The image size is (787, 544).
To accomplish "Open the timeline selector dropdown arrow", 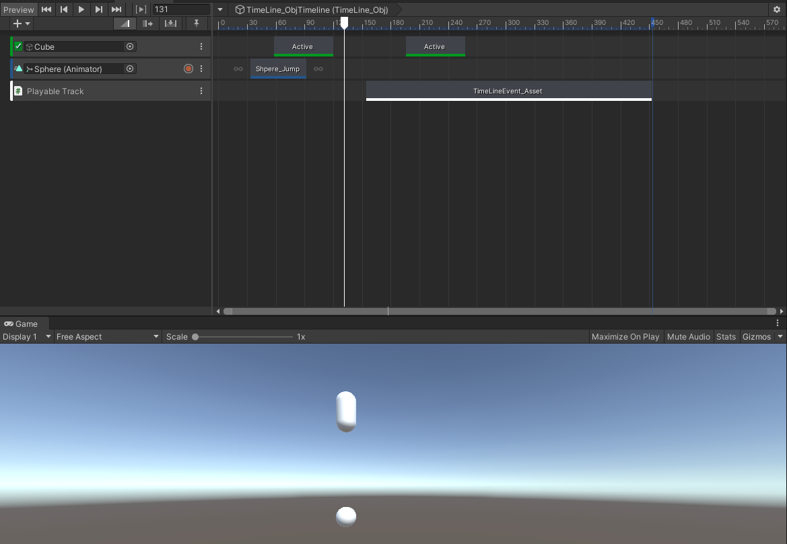I will pyautogui.click(x=220, y=9).
